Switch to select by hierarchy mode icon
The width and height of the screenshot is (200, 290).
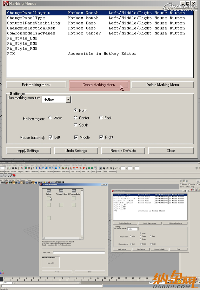click(22, 168)
